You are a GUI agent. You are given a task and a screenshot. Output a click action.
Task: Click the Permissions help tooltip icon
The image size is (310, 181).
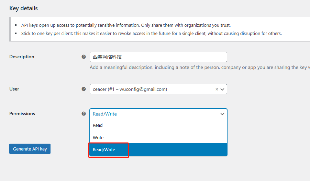point(84,113)
